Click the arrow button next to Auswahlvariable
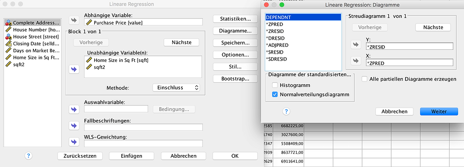 click(x=74, y=110)
